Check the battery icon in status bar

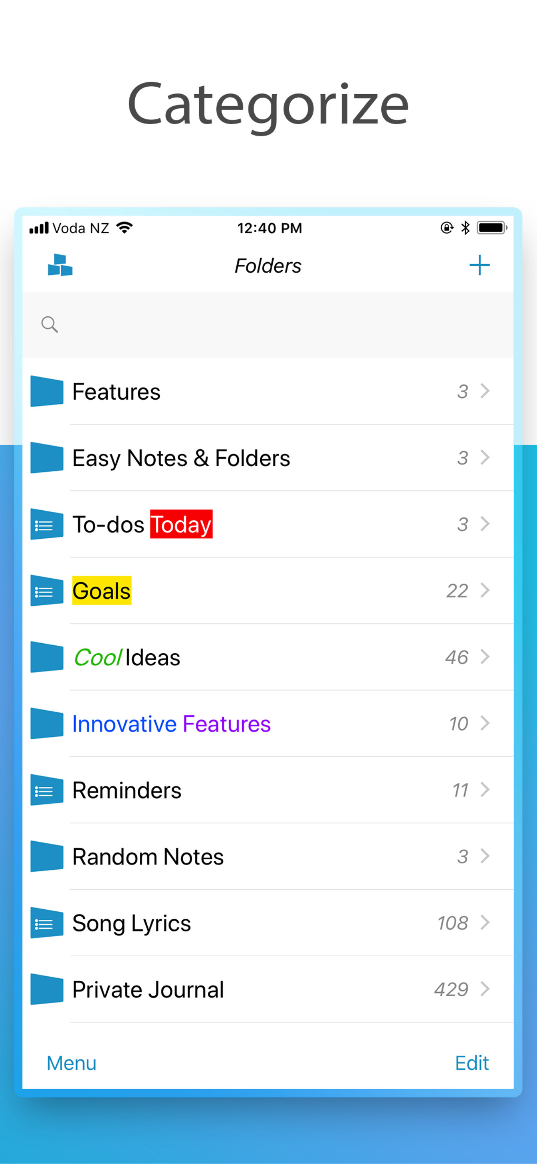tap(492, 228)
